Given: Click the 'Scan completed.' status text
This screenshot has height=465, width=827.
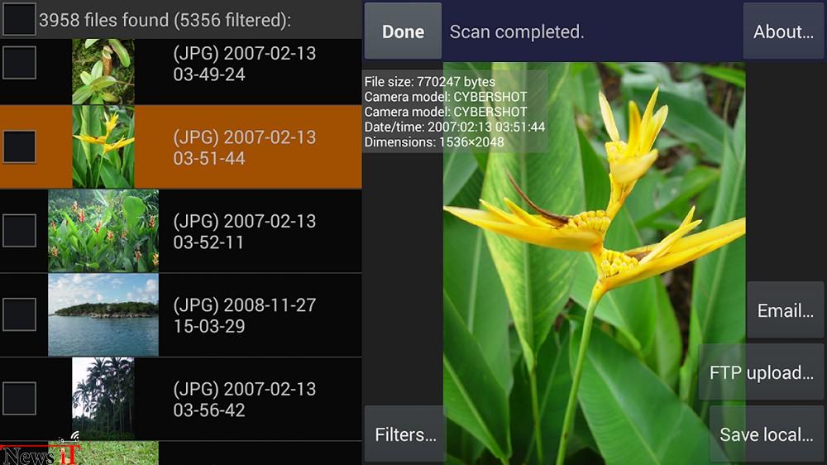Looking at the screenshot, I should [x=516, y=31].
